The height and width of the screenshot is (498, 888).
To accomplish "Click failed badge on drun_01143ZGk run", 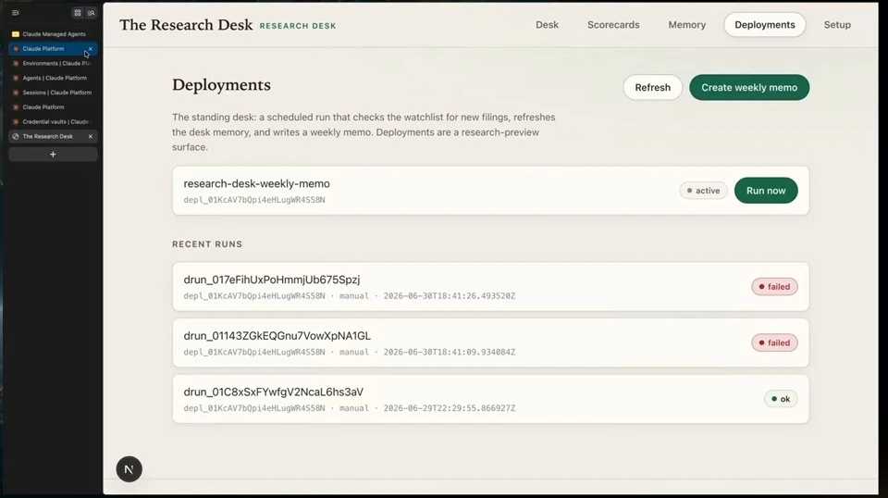I will click(x=774, y=342).
